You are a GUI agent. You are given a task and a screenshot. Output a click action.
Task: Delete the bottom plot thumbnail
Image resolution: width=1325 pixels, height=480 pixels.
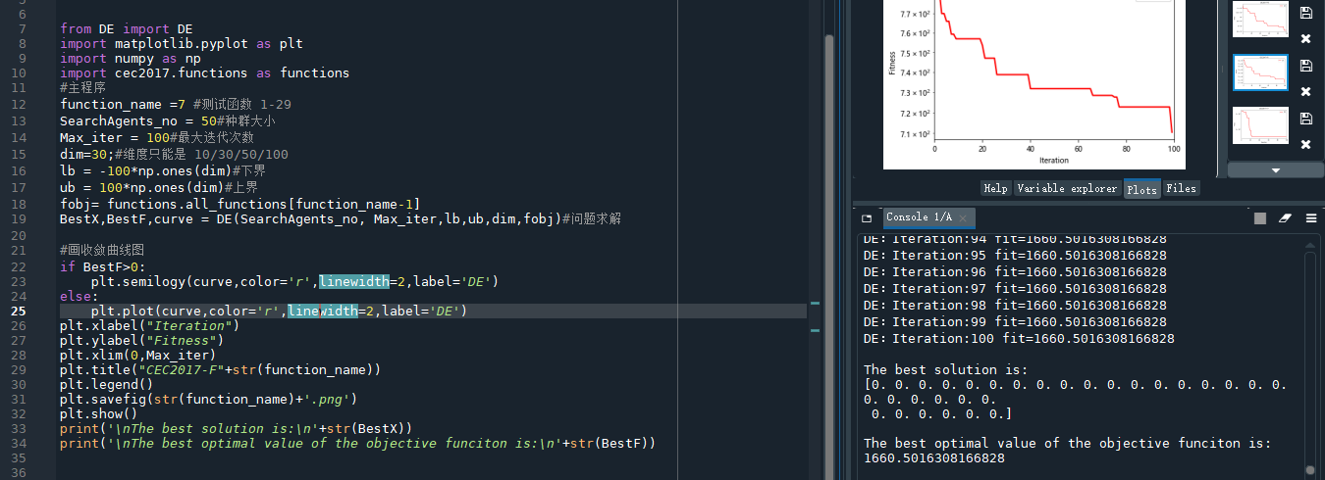pyautogui.click(x=1305, y=145)
